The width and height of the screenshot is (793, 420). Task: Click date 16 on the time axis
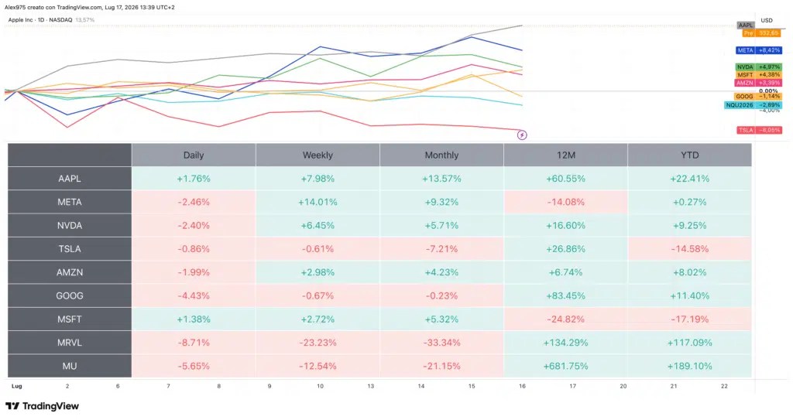click(522, 386)
